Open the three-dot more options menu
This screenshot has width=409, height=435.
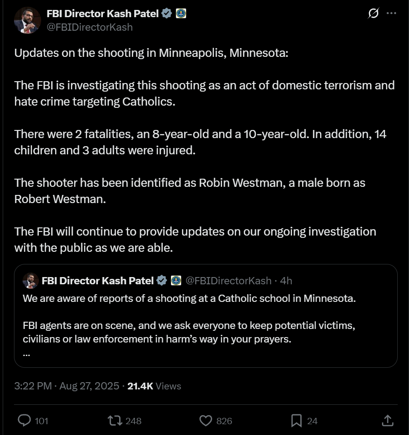pyautogui.click(x=391, y=14)
